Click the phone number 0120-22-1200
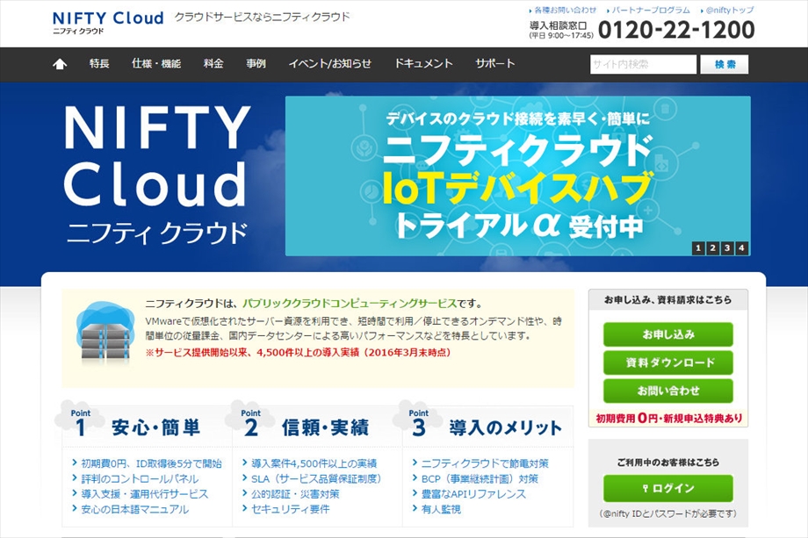 point(676,29)
